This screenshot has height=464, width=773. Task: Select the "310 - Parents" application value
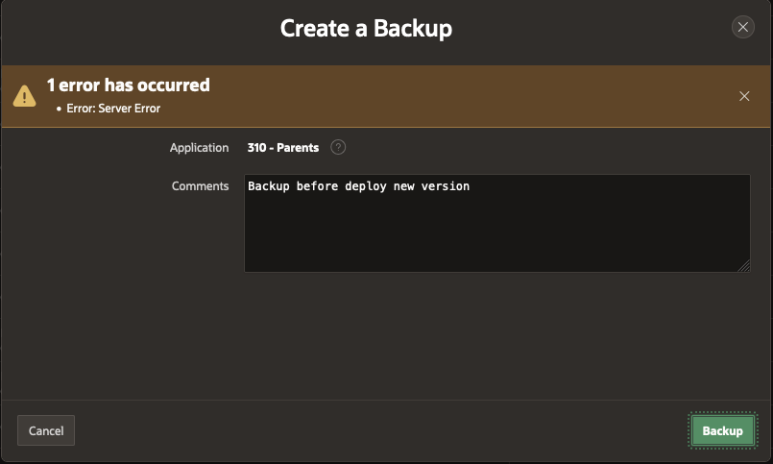point(283,148)
